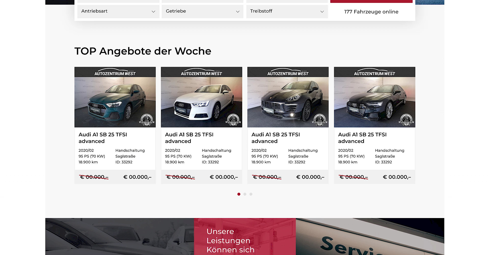Viewport: 489px width, 255px height.
Task: Click the current price on black Audi card
Action: pos(397,177)
